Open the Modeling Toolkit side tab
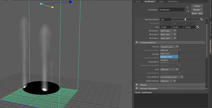 (x=211, y=28)
